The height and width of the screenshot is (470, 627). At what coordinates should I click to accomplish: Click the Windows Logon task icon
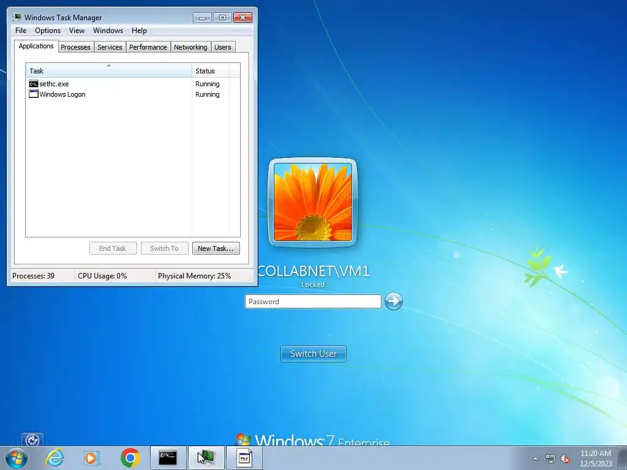click(34, 94)
